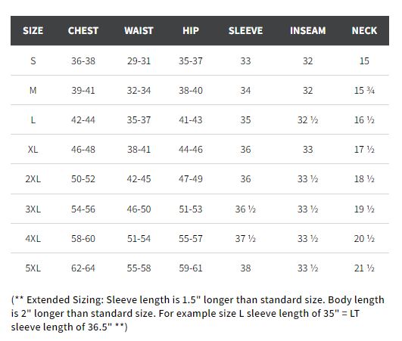Click waist value 46-50 for 3XL
The image size is (402, 341).
(139, 209)
